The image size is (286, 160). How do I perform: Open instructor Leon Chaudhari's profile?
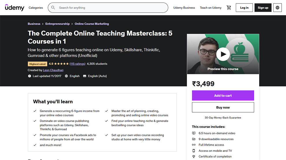[53, 70]
